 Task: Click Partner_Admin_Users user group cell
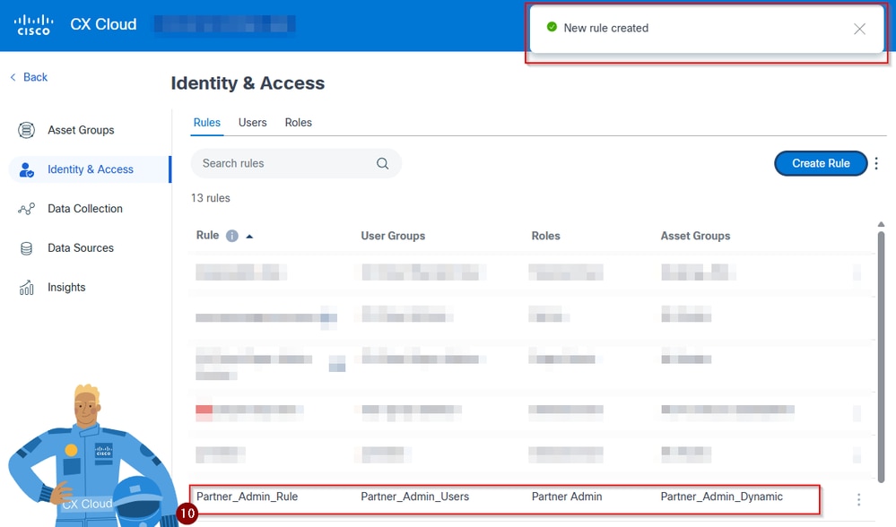pyautogui.click(x=415, y=497)
